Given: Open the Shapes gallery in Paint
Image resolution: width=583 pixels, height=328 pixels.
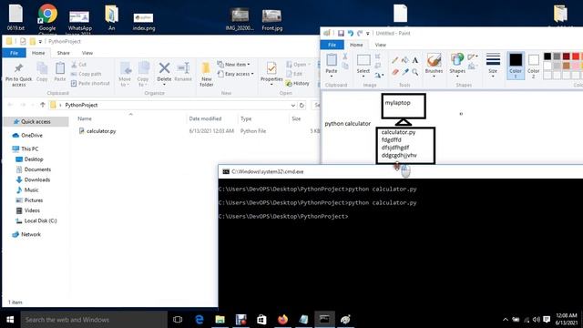Looking at the screenshot, I should [457, 65].
